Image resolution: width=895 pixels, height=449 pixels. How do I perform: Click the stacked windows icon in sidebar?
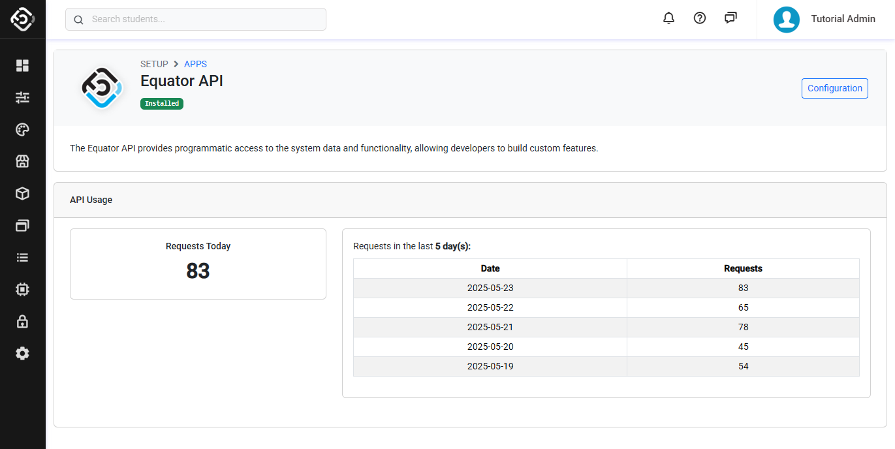click(23, 225)
